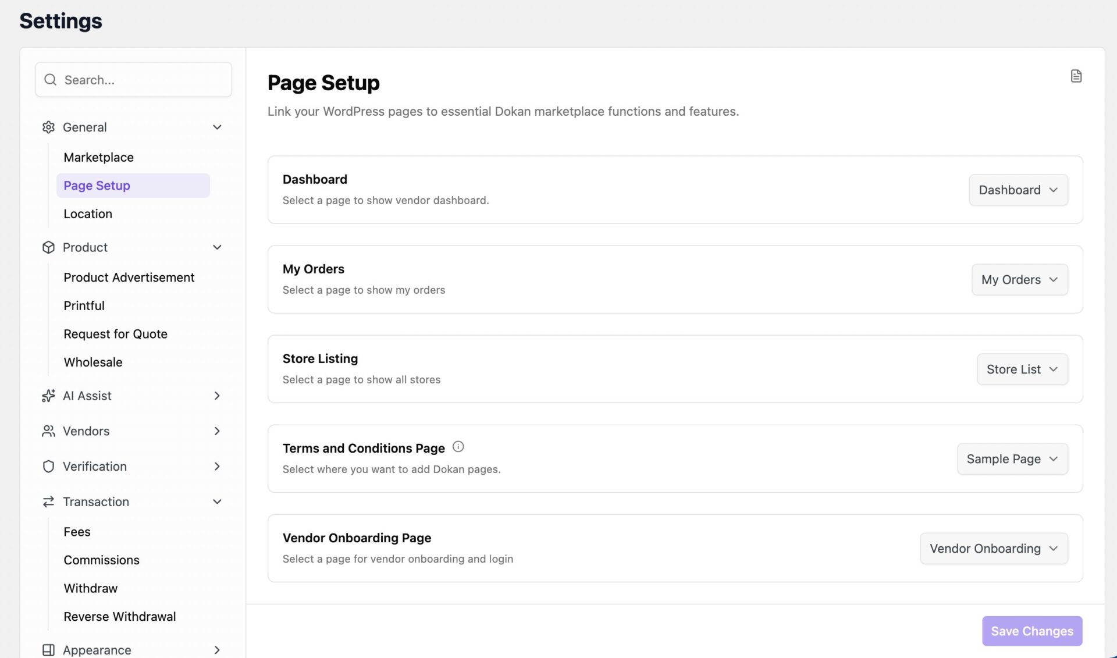Open the Location settings
The height and width of the screenshot is (658, 1117).
coord(88,214)
